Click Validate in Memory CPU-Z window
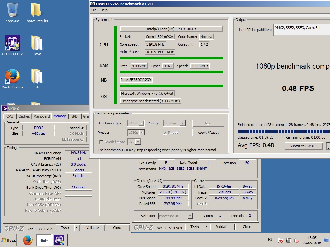Viewport: 330px width, 247px height. pos(92,228)
